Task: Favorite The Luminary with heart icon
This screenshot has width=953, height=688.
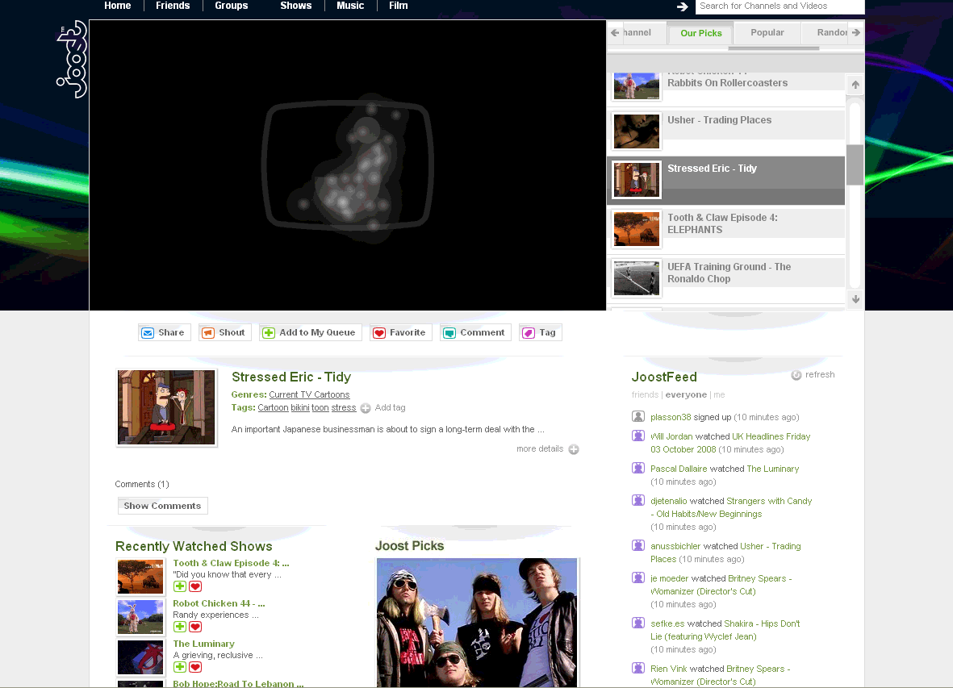Action: click(x=195, y=667)
